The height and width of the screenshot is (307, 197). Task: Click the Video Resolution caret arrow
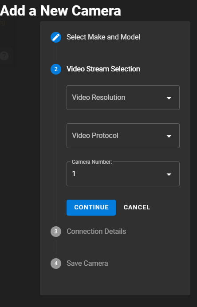pyautogui.click(x=169, y=98)
